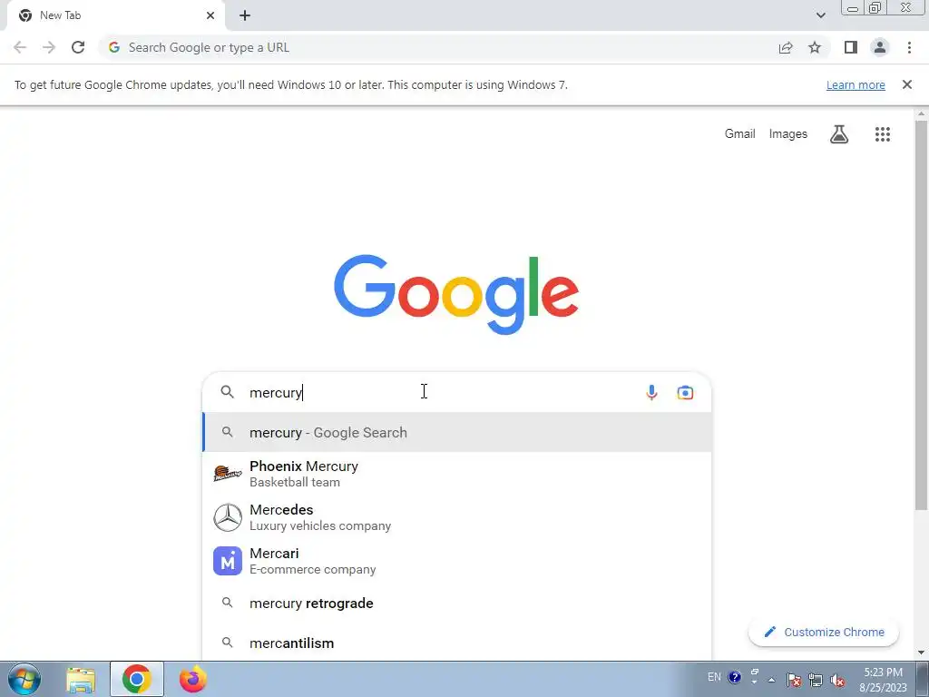Screen dimensions: 929x697
Task: Open Images link
Action: [x=788, y=134]
